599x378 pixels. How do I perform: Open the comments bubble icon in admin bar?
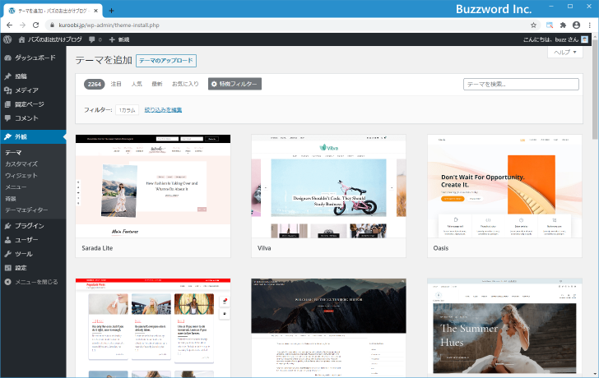pyautogui.click(x=95, y=39)
